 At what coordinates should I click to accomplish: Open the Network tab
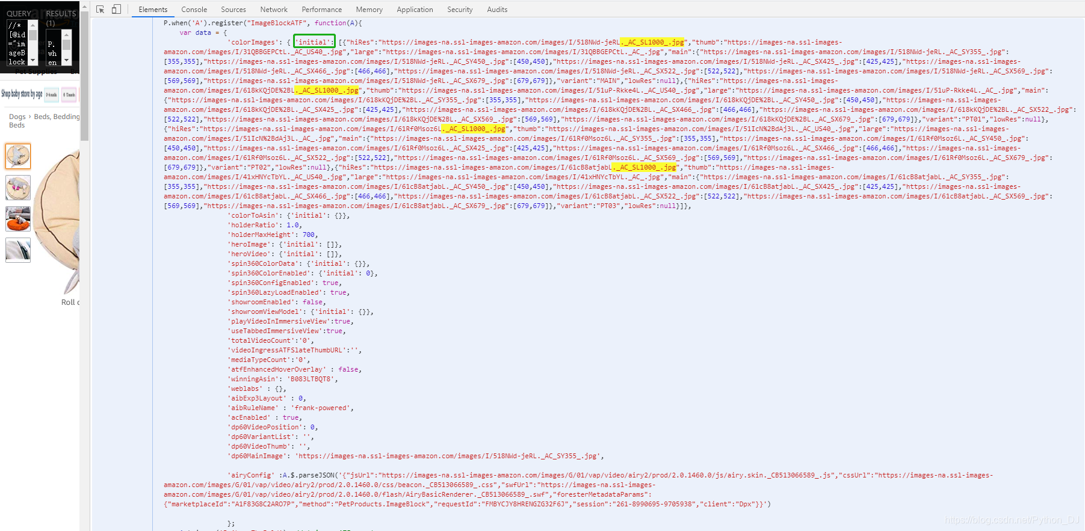tap(274, 10)
